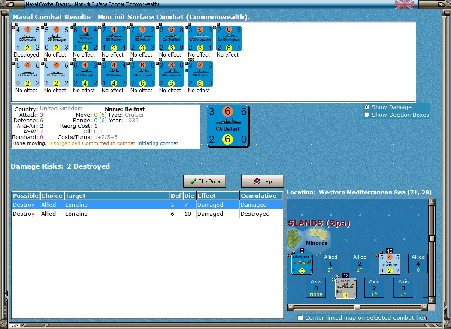Viewport: 451px width, 329px height.
Task: Click the Def column header
Action: (176, 196)
